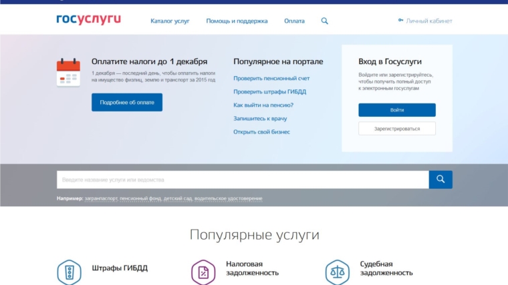Click Оплатите налоги до 1 декабря heading
This screenshot has height=285, width=508.
click(x=149, y=61)
